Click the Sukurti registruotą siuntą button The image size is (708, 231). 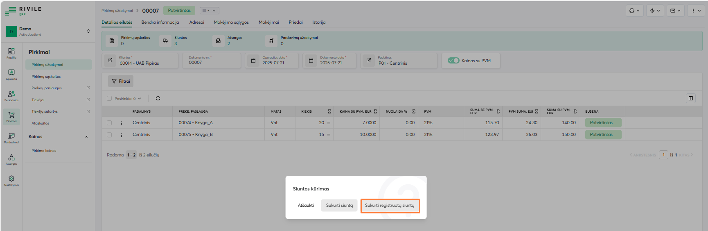click(x=390, y=206)
